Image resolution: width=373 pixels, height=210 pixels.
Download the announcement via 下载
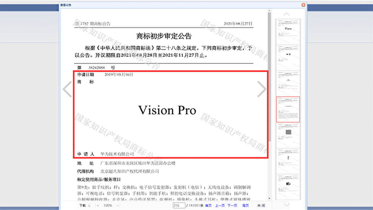[x=85, y=205]
